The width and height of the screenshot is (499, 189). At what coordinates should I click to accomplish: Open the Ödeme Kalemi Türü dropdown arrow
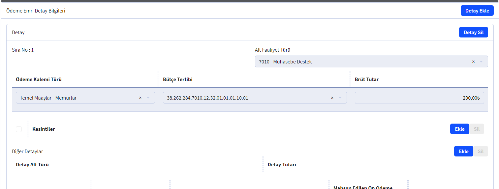148,98
